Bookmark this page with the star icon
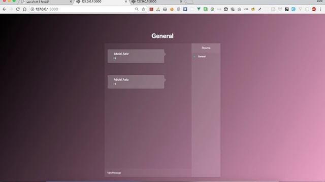The width and height of the screenshot is (325, 182). tap(143, 9)
